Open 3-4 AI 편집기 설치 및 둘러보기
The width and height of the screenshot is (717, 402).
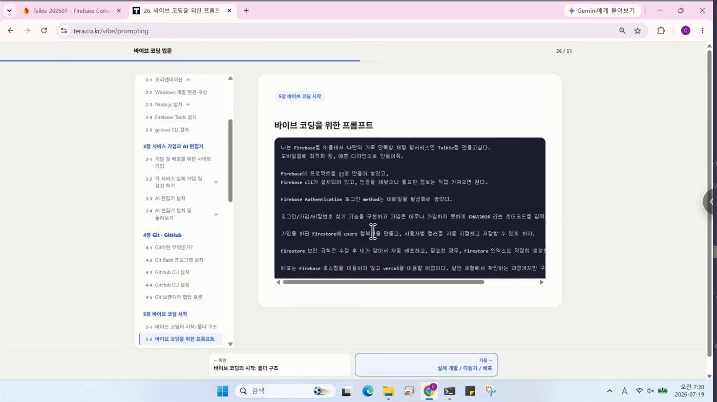[x=182, y=214]
